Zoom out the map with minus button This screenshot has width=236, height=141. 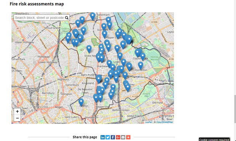[x=17, y=118]
